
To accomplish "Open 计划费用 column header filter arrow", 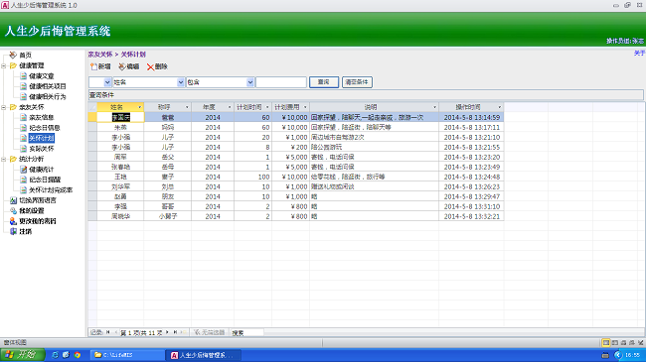I will 305,107.
